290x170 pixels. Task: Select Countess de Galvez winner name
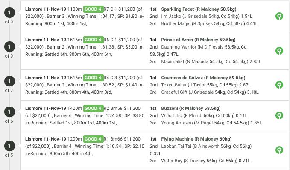[182, 78]
